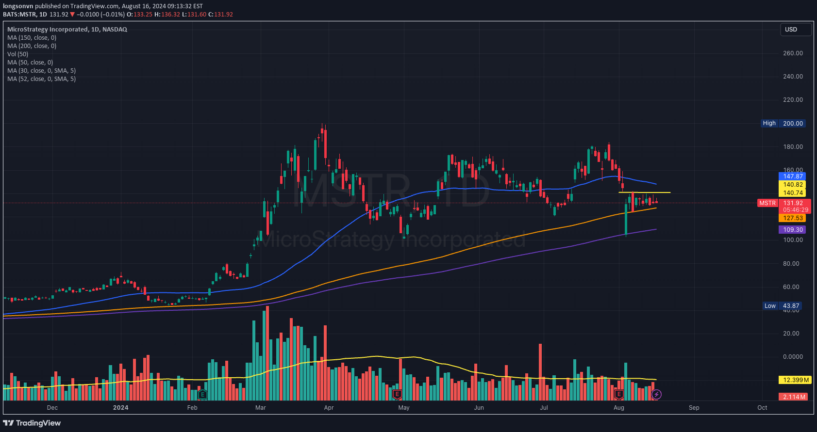Click the 60.00 price axis label
817x432 pixels.
tap(791, 287)
